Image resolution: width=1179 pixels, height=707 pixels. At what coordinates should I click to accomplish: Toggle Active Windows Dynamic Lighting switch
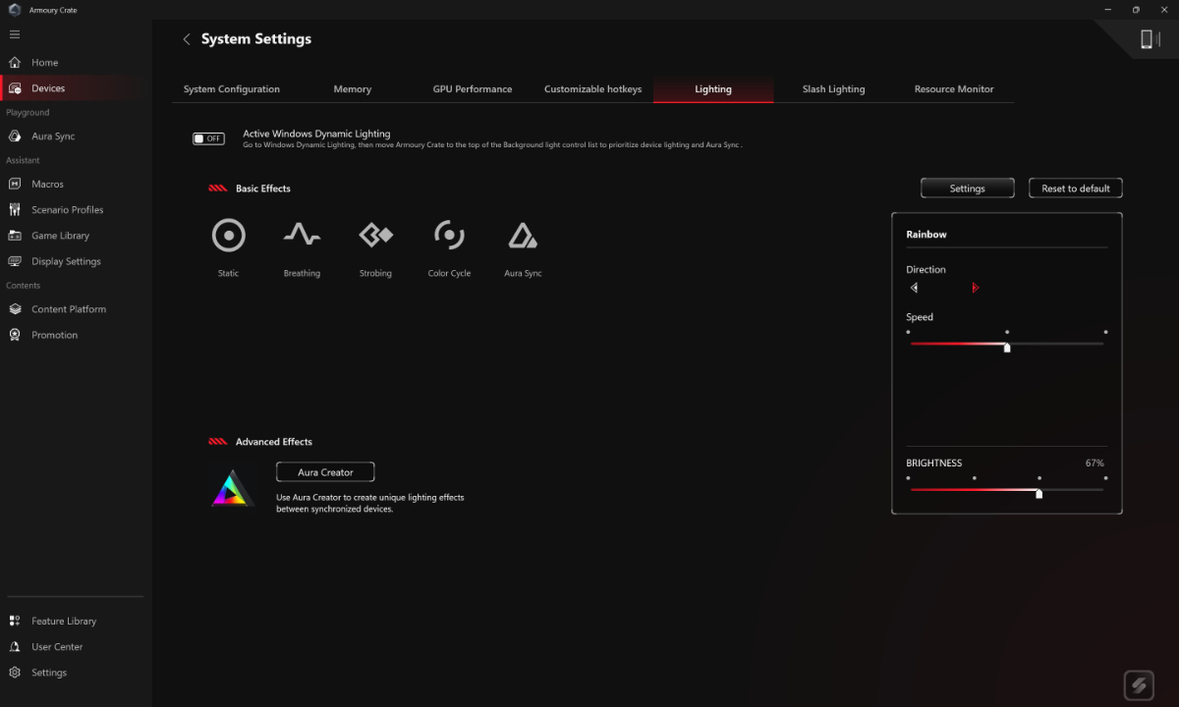[208, 138]
